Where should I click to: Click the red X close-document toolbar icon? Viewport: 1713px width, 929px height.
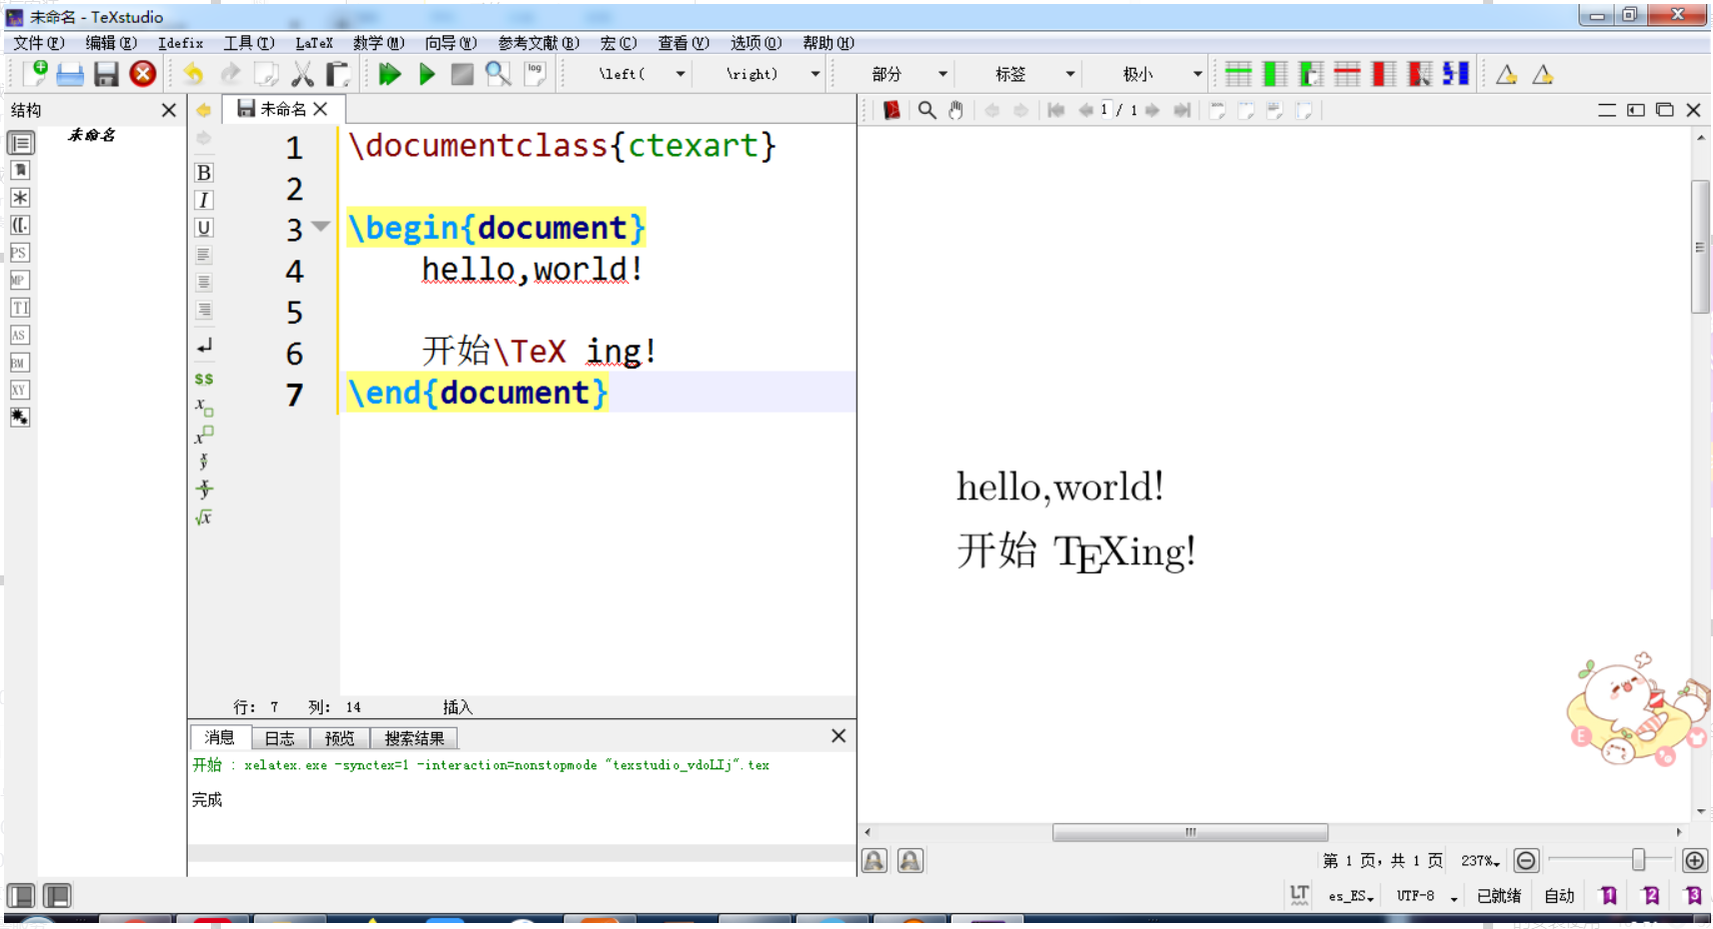143,73
